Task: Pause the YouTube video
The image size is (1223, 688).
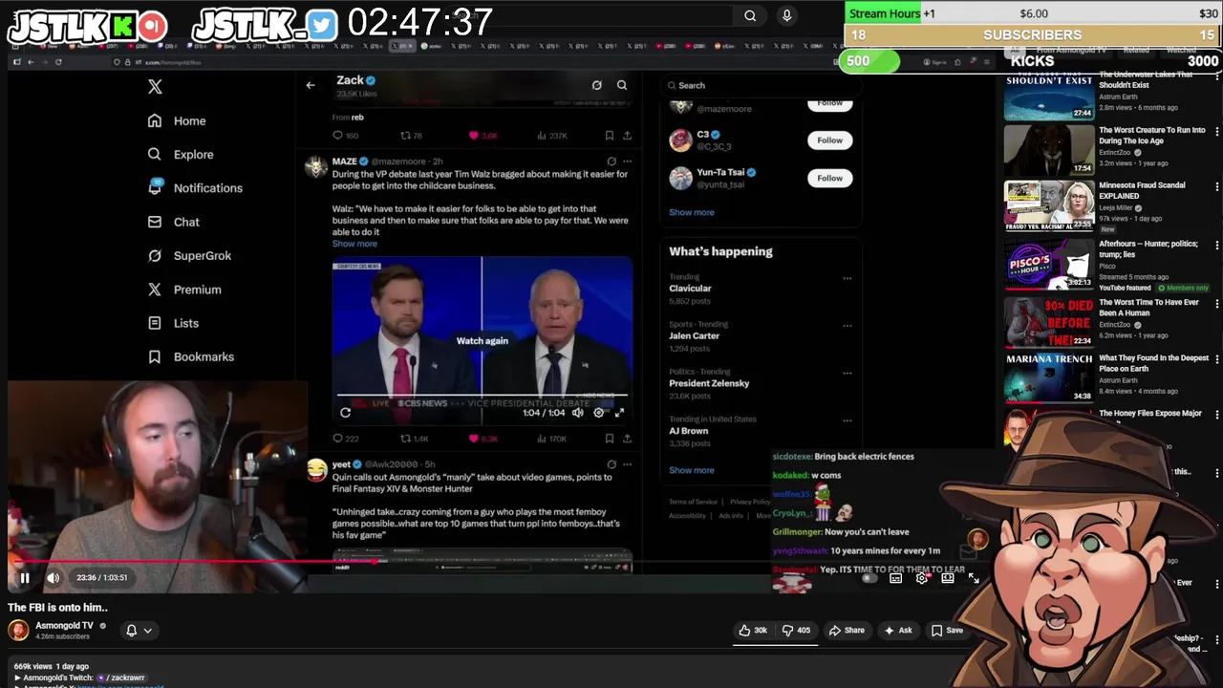Action: click(x=25, y=577)
